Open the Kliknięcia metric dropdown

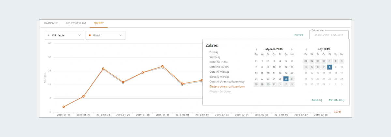pos(65,35)
